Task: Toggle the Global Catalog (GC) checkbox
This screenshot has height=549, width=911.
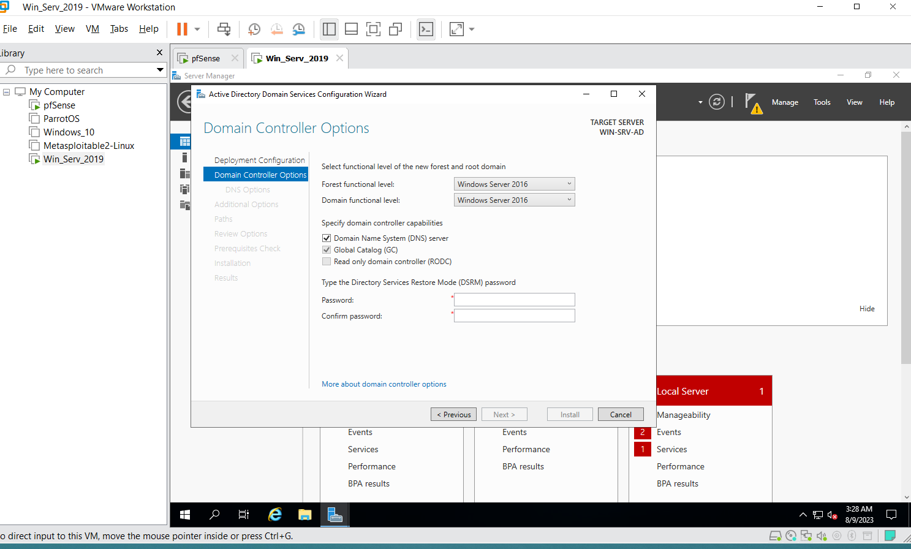Action: 327,250
